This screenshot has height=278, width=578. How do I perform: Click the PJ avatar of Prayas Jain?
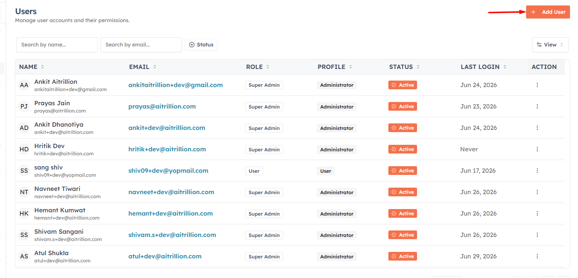pyautogui.click(x=24, y=106)
